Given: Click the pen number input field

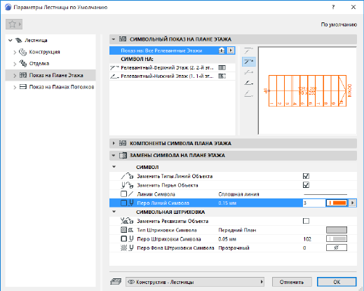Looking at the screenshot, I should click(314, 203).
